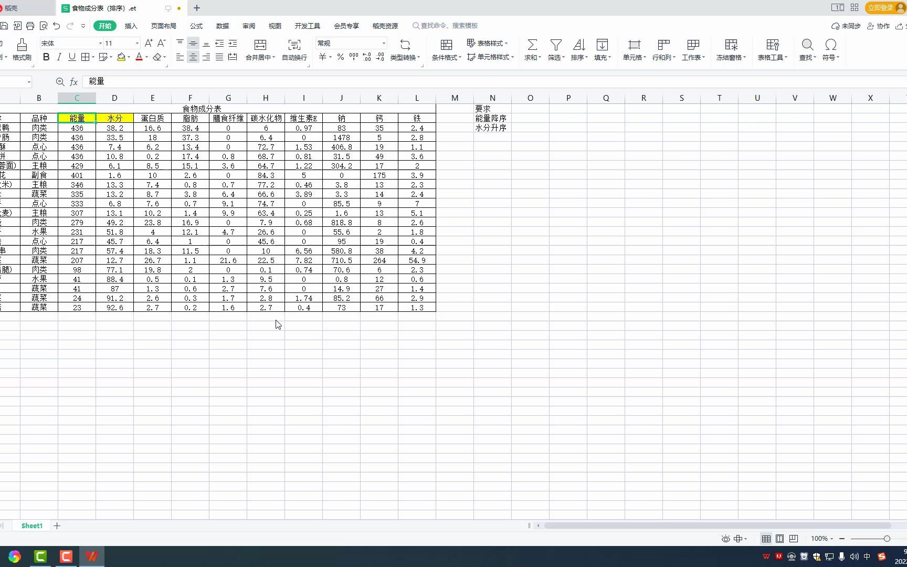
Task: Click the Freeze Panes icon
Action: point(731,45)
